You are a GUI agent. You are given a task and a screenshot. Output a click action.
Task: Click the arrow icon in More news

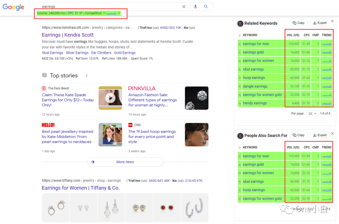pos(93,162)
